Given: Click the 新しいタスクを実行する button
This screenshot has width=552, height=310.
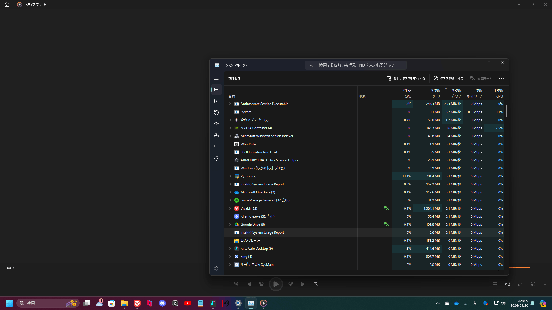Looking at the screenshot, I should pos(406,78).
